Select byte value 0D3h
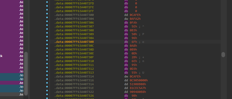232x99 pixels. [133, 69]
